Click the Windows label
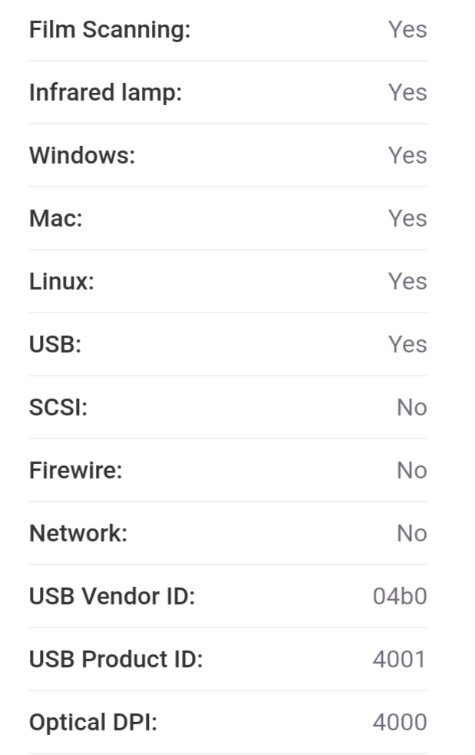The width and height of the screenshot is (475, 755). (x=82, y=155)
